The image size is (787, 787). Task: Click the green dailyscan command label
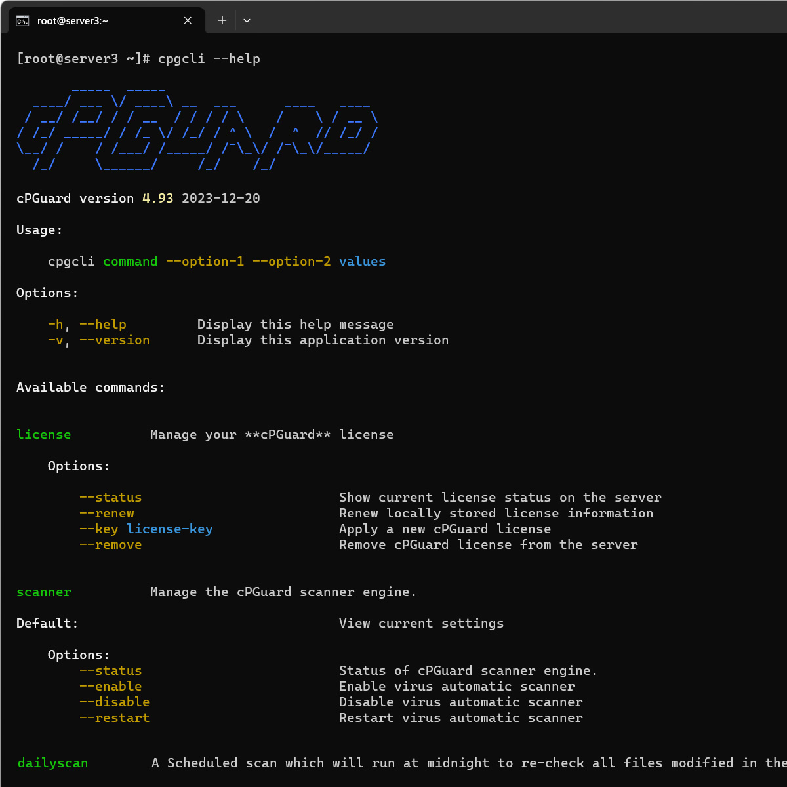(x=52, y=763)
